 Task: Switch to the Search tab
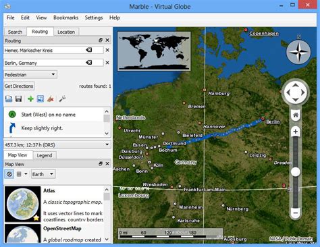[15, 32]
